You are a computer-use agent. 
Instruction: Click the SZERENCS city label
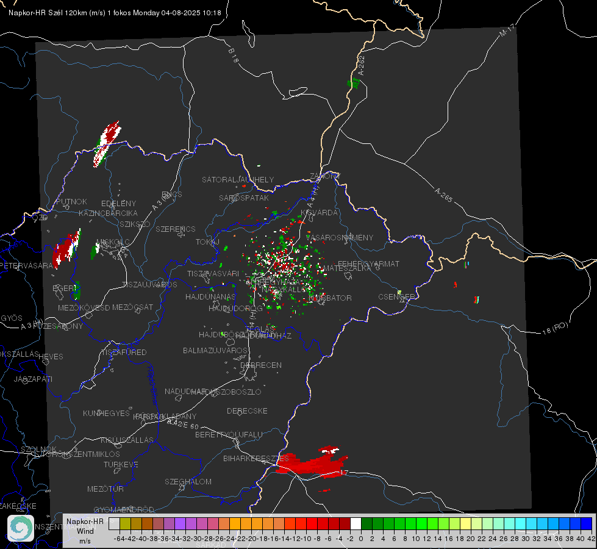click(176, 229)
